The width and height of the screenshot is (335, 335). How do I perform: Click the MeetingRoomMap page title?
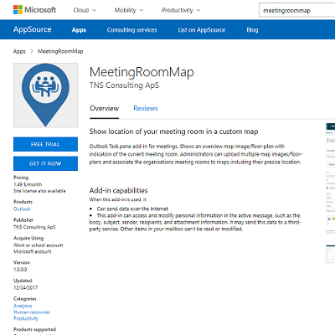[x=142, y=72]
